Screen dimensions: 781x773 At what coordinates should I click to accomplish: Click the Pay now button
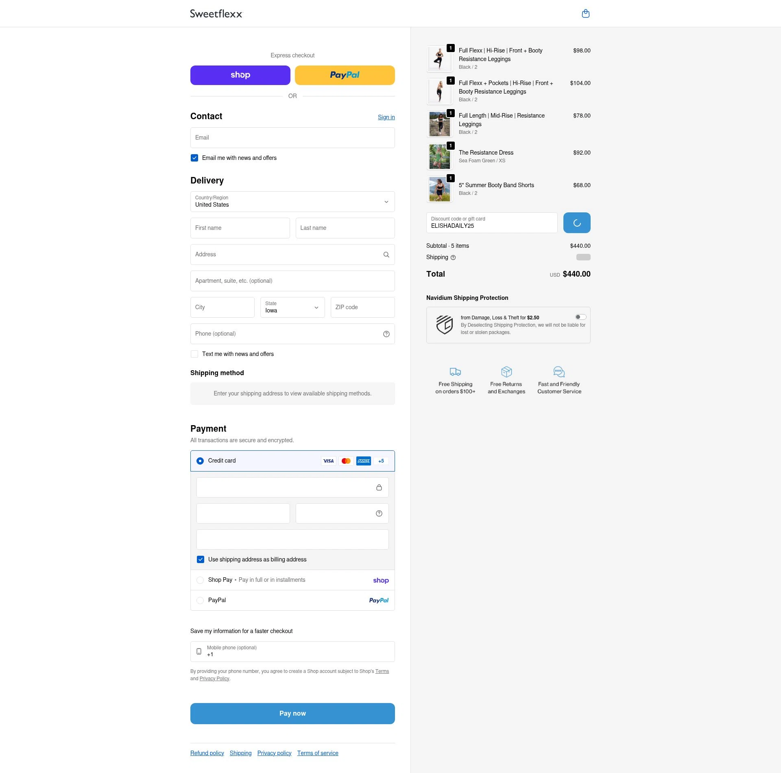(292, 713)
